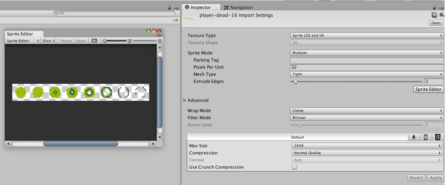Open the Sprite Mode dropdown
The height and width of the screenshot is (185, 445).
click(367, 53)
